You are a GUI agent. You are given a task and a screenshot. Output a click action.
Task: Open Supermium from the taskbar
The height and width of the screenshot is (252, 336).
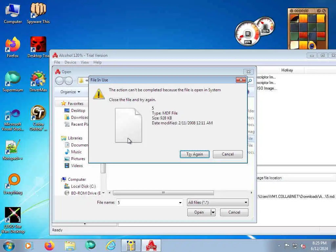coord(90,245)
